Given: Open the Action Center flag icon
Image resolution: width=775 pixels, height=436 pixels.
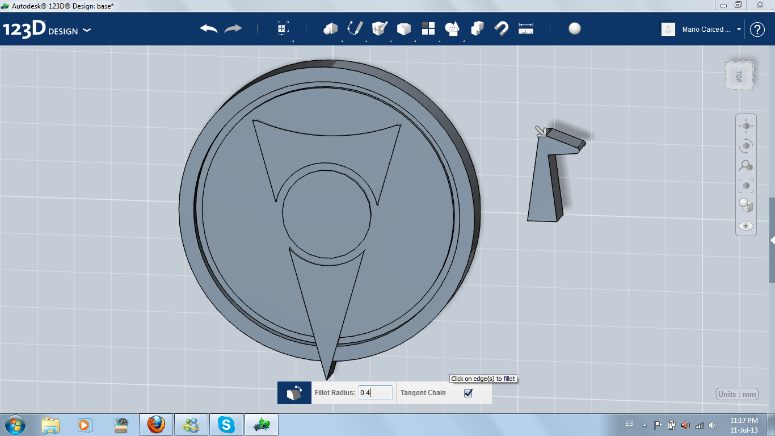Looking at the screenshot, I should pyautogui.click(x=659, y=425).
